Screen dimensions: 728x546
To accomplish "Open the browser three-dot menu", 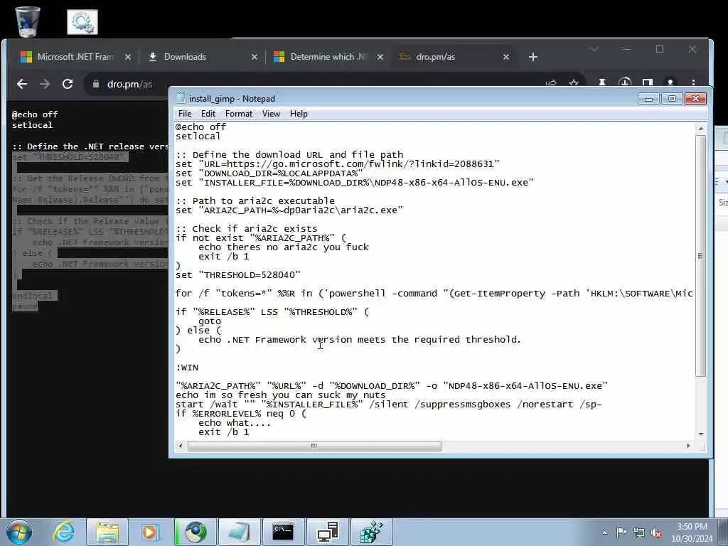I will [x=693, y=82].
